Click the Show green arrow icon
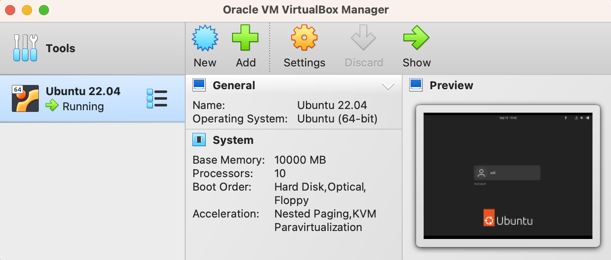Image resolution: width=611 pixels, height=260 pixels. coord(416,38)
